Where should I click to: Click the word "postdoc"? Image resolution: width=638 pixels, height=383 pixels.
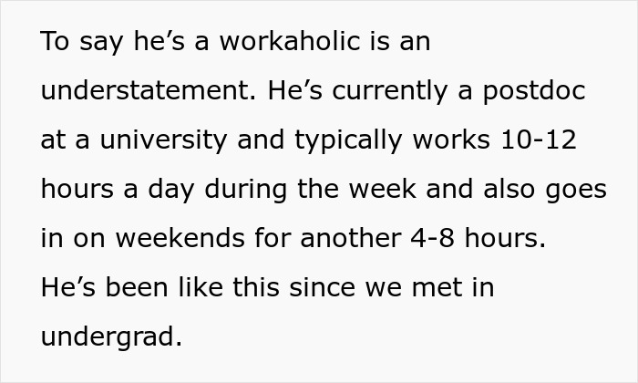tap(534, 92)
